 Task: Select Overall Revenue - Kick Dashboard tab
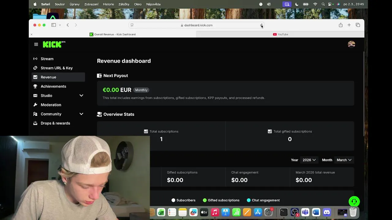112,34
